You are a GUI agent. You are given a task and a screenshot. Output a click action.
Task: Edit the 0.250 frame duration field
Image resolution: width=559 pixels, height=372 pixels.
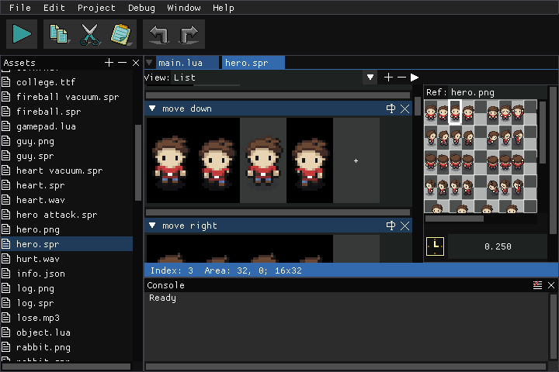coord(498,246)
